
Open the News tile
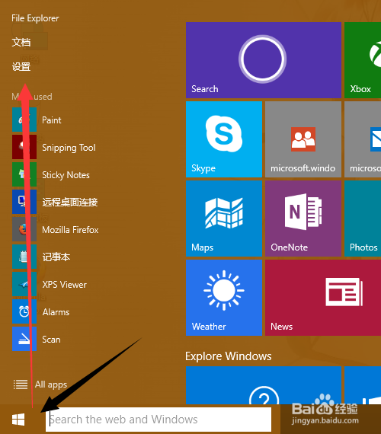(323, 298)
